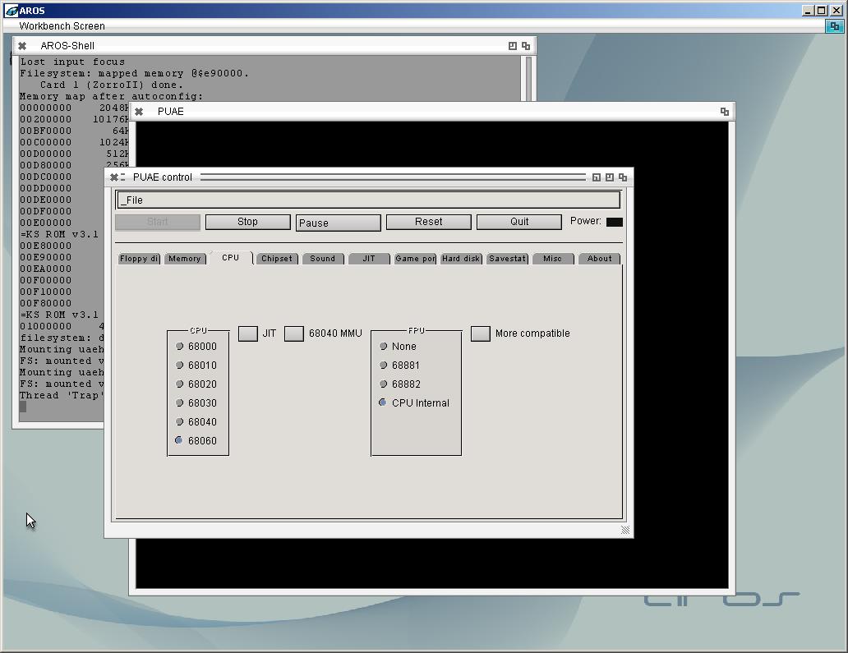Click the Workbench Screen title text
Viewport: 848px width, 653px height.
[x=62, y=26]
